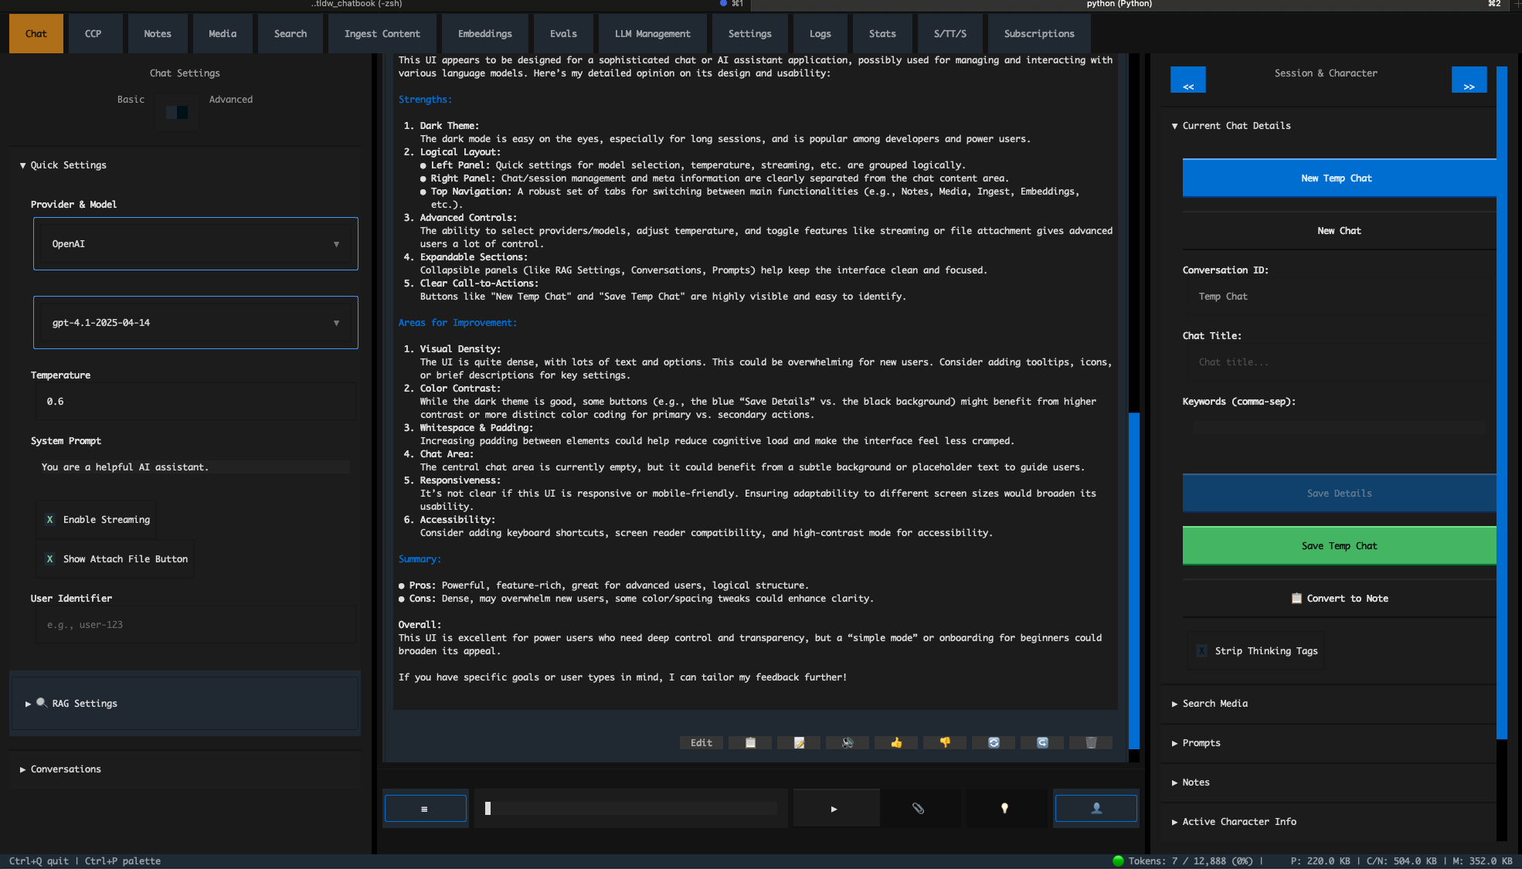Click the lightbulb suggestion icon

[x=1004, y=808]
